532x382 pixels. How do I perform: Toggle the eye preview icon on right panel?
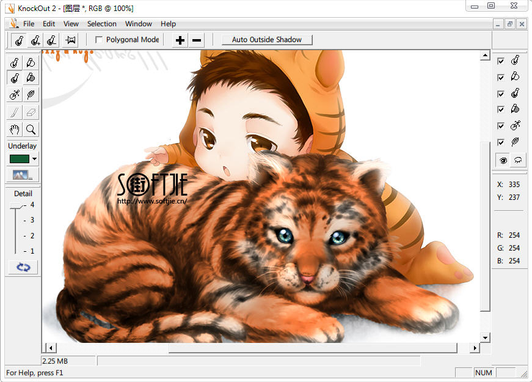[503, 160]
